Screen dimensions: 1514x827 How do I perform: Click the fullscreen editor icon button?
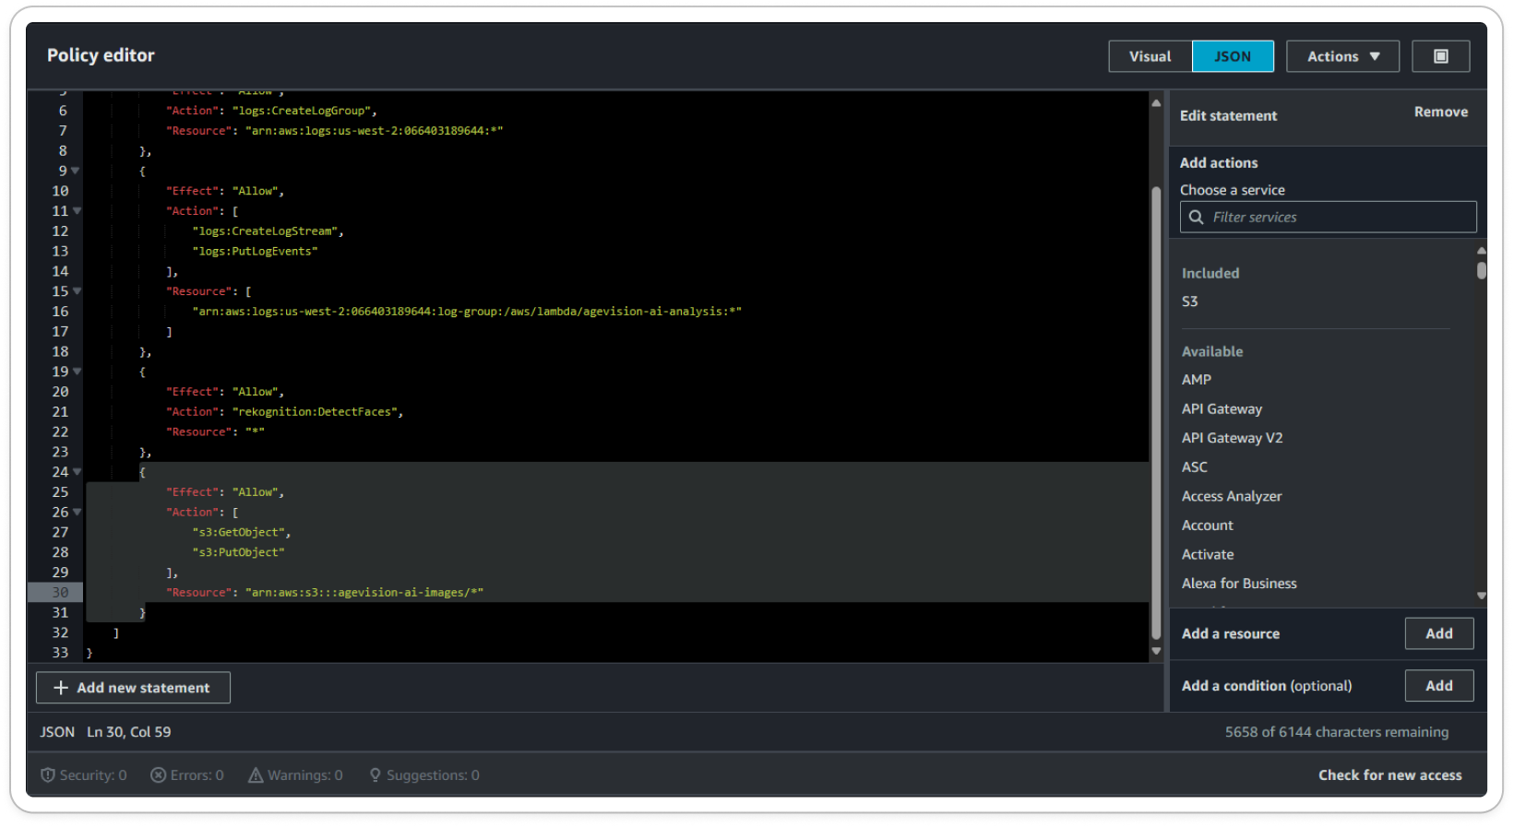pyautogui.click(x=1440, y=56)
